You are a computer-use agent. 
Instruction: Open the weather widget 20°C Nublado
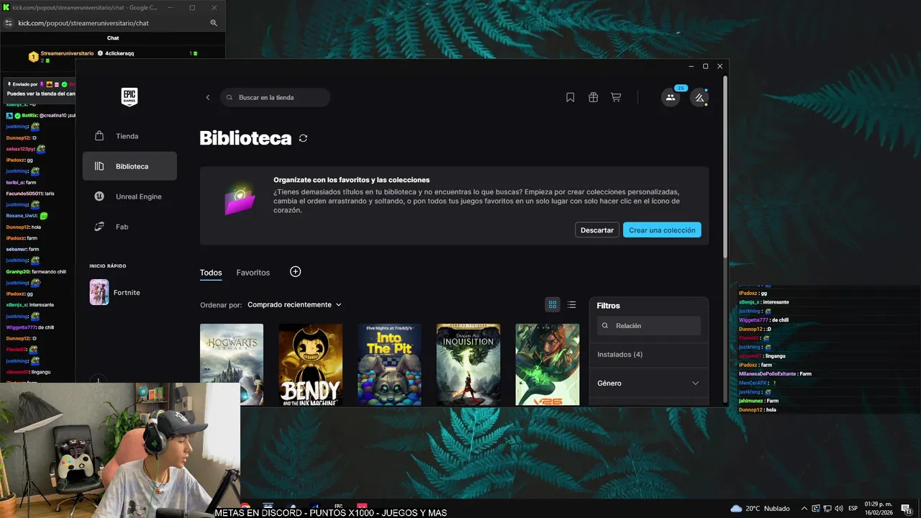coord(760,508)
